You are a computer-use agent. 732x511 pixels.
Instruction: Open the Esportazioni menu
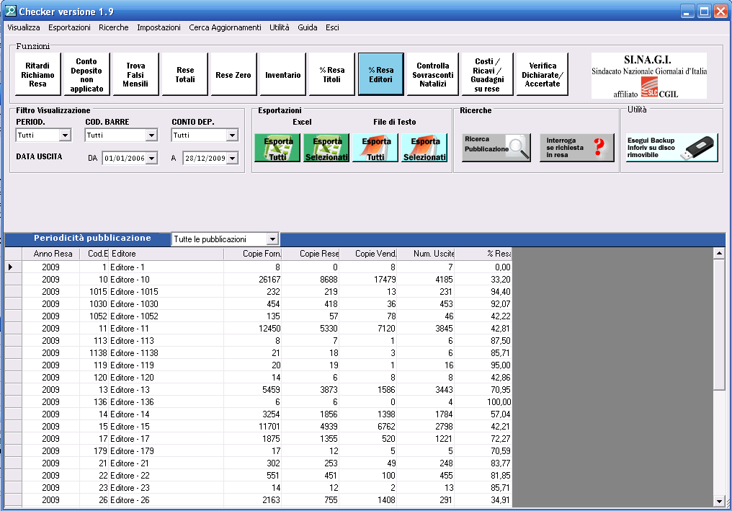(x=70, y=27)
